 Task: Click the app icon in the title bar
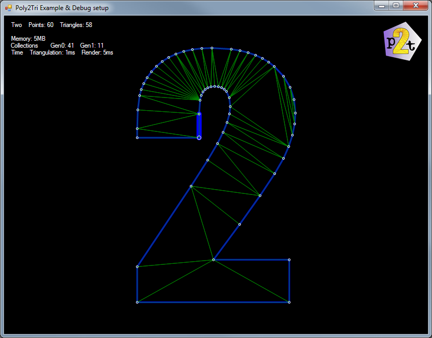click(x=8, y=8)
